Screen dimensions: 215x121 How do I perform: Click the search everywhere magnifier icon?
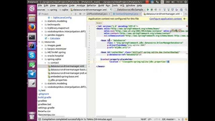coord(186,10)
